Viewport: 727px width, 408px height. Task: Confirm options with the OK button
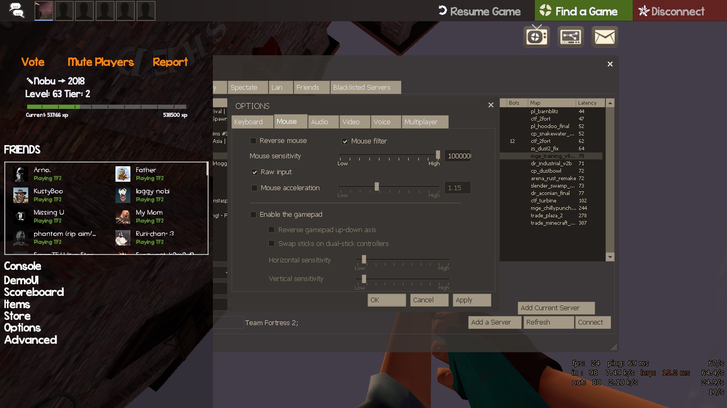(x=387, y=300)
